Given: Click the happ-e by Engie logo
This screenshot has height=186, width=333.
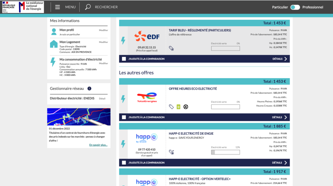Looking at the screenshot, I should click(147, 138).
